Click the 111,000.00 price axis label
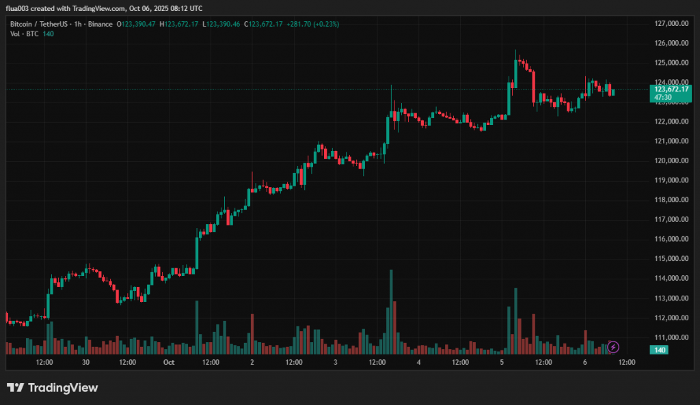The width and height of the screenshot is (700, 405). [x=670, y=337]
